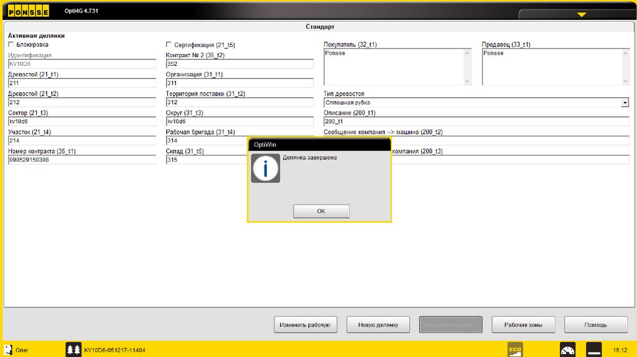Click the ECO mode icon
Image resolution: width=637 pixels, height=357 pixels.
515,349
